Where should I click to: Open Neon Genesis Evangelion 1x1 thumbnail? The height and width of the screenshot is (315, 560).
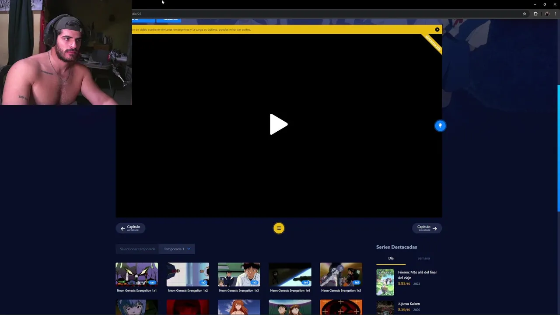pyautogui.click(x=136, y=274)
